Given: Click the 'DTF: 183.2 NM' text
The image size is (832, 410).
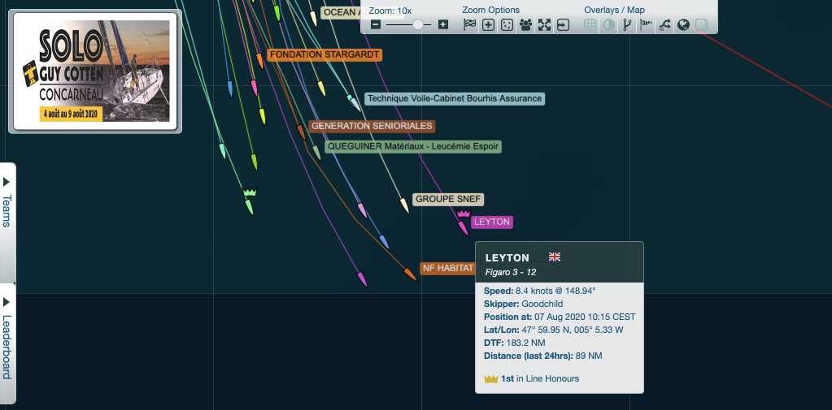Looking at the screenshot, I should tap(514, 343).
